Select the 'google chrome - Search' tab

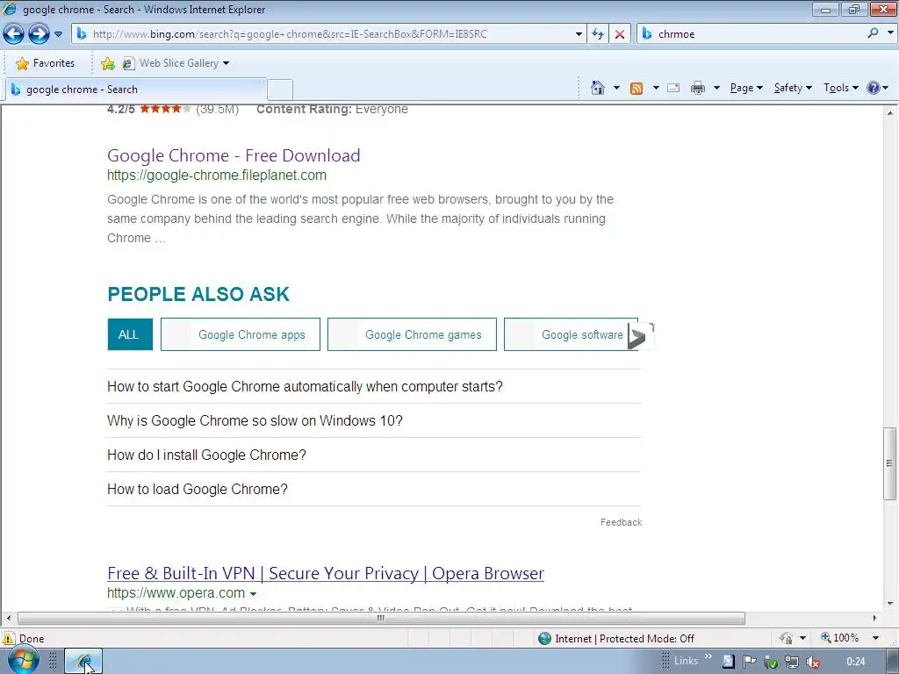136,90
